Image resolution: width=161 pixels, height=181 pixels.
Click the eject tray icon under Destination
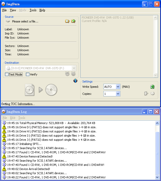(x=67, y=74)
